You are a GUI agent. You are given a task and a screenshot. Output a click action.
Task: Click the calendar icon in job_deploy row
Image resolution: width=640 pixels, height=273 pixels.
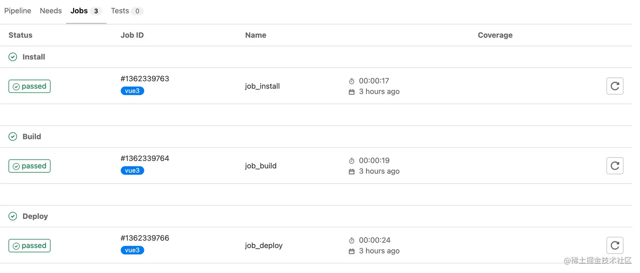351,251
